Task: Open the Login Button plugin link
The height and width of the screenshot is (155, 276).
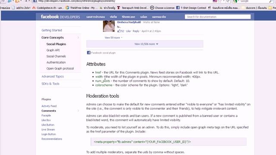Action: click(49, 134)
